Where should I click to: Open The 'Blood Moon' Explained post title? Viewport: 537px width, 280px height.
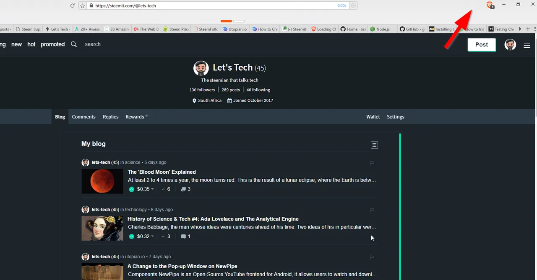[x=162, y=172]
